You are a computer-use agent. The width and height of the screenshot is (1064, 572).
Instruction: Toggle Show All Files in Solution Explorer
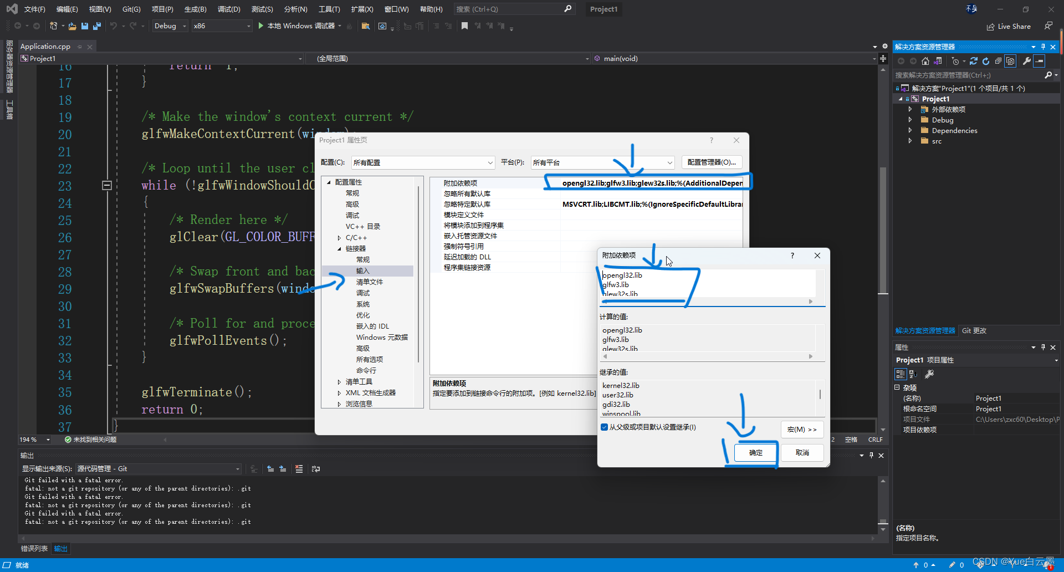point(1011,61)
